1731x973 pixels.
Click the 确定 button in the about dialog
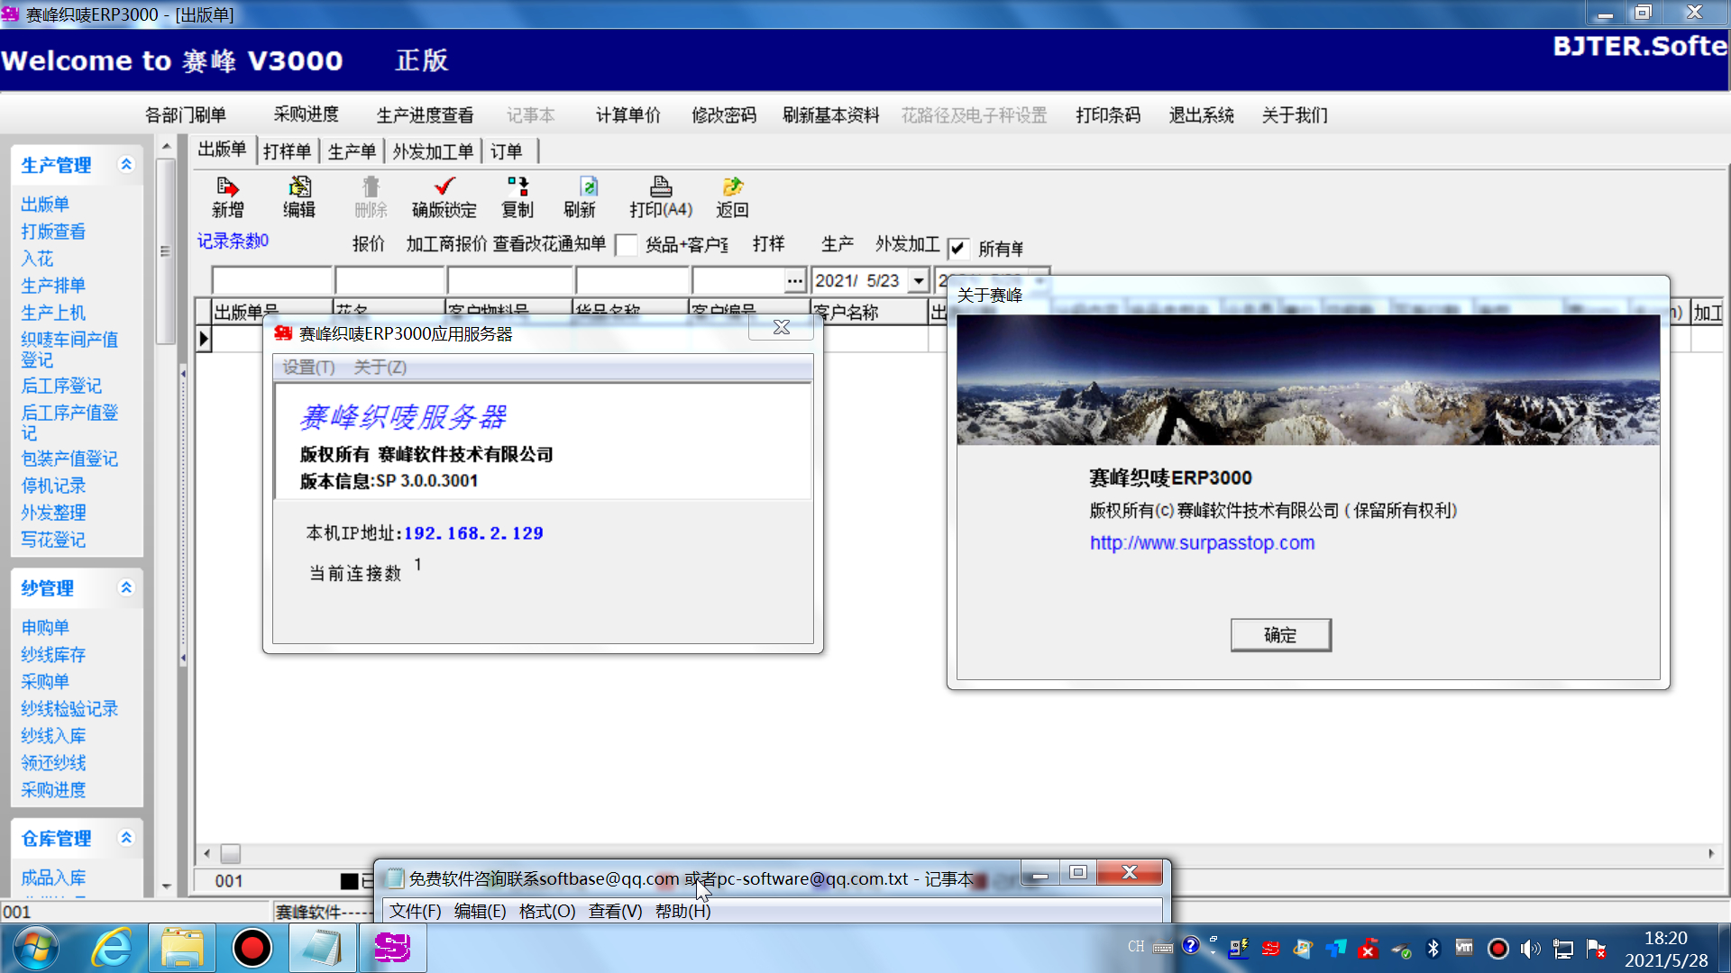click(x=1280, y=635)
